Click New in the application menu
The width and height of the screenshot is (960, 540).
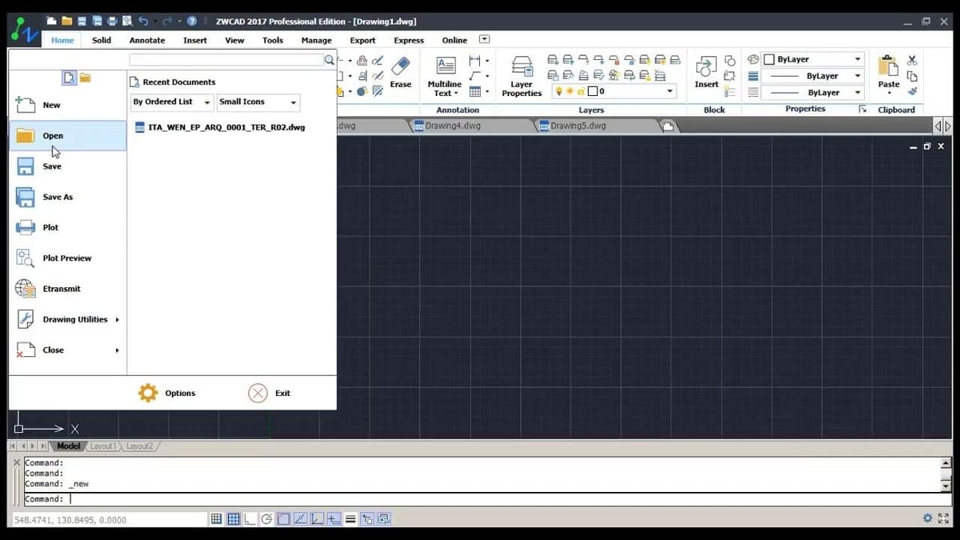[68, 106]
